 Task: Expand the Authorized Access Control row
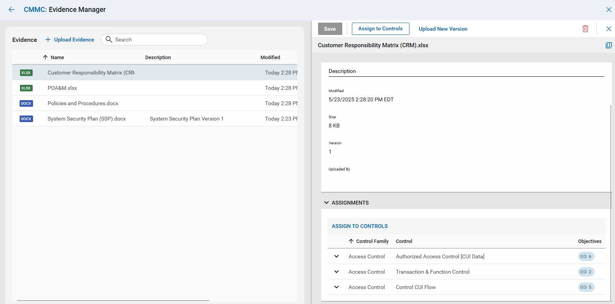point(337,256)
